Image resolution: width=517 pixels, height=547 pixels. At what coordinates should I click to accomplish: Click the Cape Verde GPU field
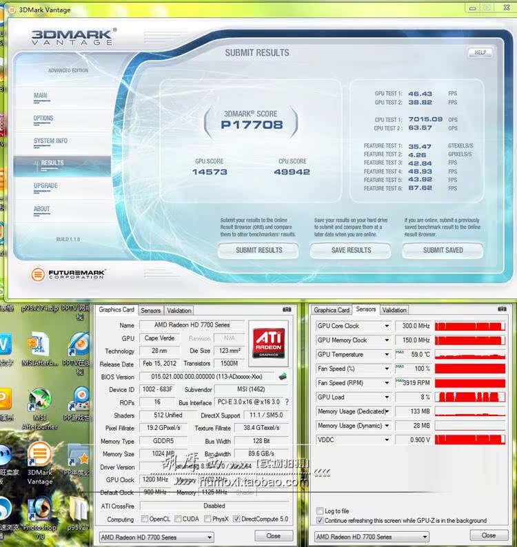click(159, 338)
